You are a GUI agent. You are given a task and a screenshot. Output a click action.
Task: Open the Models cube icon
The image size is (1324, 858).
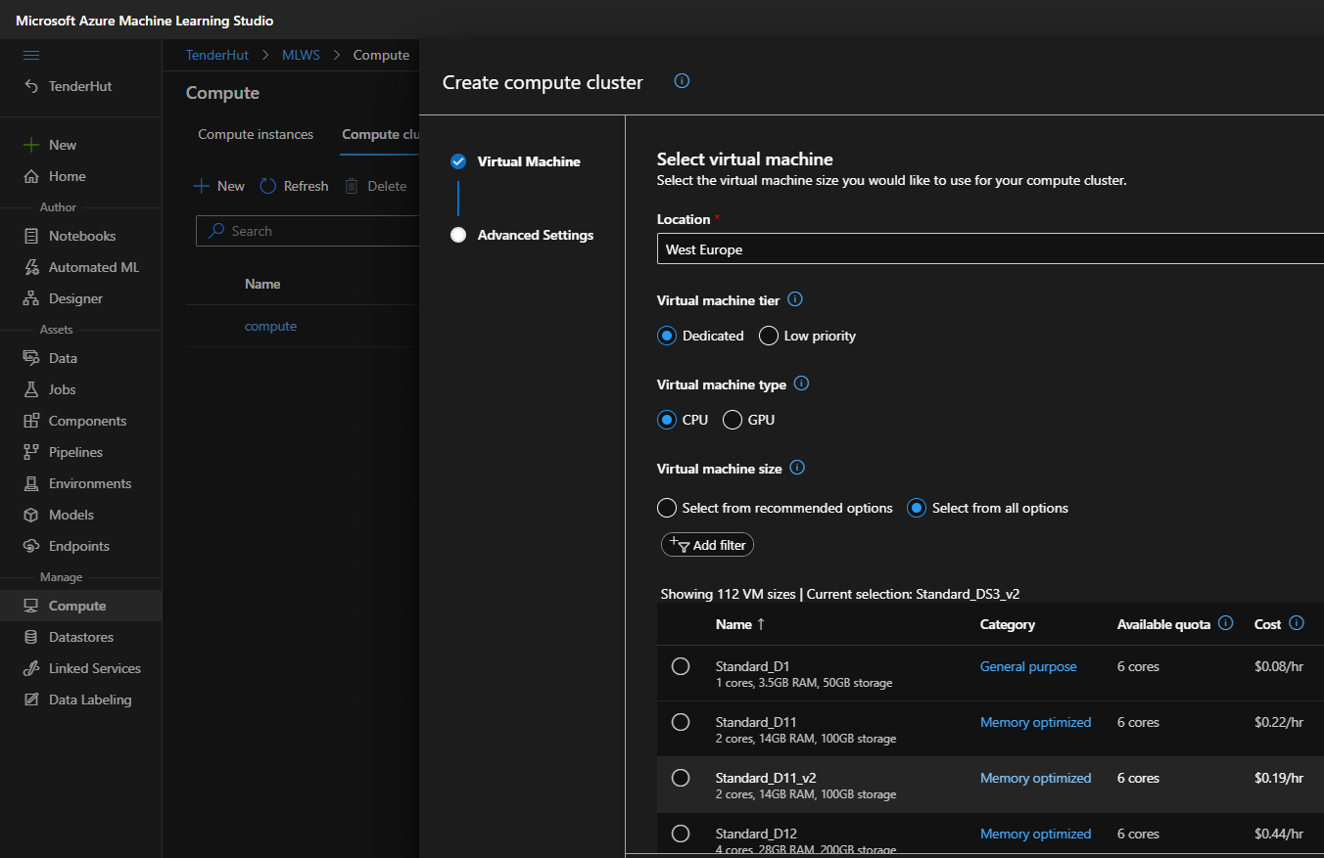tap(31, 515)
